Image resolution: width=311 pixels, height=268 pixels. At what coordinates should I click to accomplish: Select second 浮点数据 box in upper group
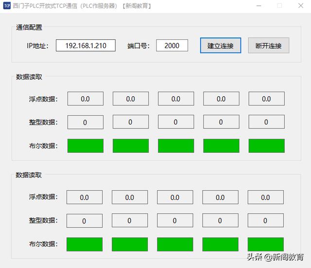[131, 99]
